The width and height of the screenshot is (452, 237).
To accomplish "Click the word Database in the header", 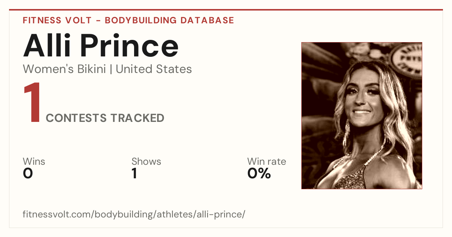I will point(207,20).
